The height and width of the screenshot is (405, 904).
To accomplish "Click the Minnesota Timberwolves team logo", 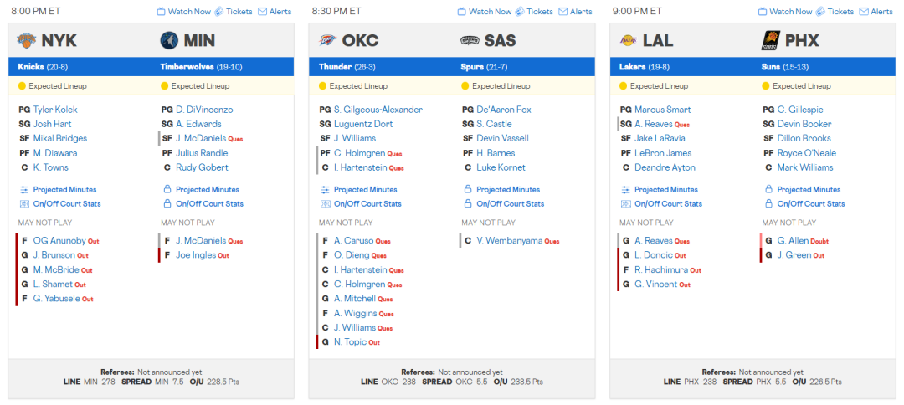I will tap(170, 40).
